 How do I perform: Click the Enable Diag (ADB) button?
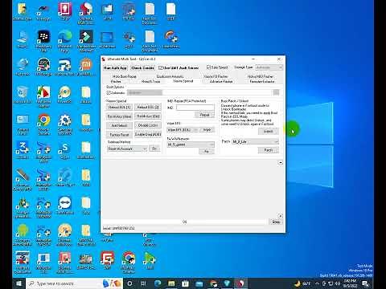click(x=148, y=134)
